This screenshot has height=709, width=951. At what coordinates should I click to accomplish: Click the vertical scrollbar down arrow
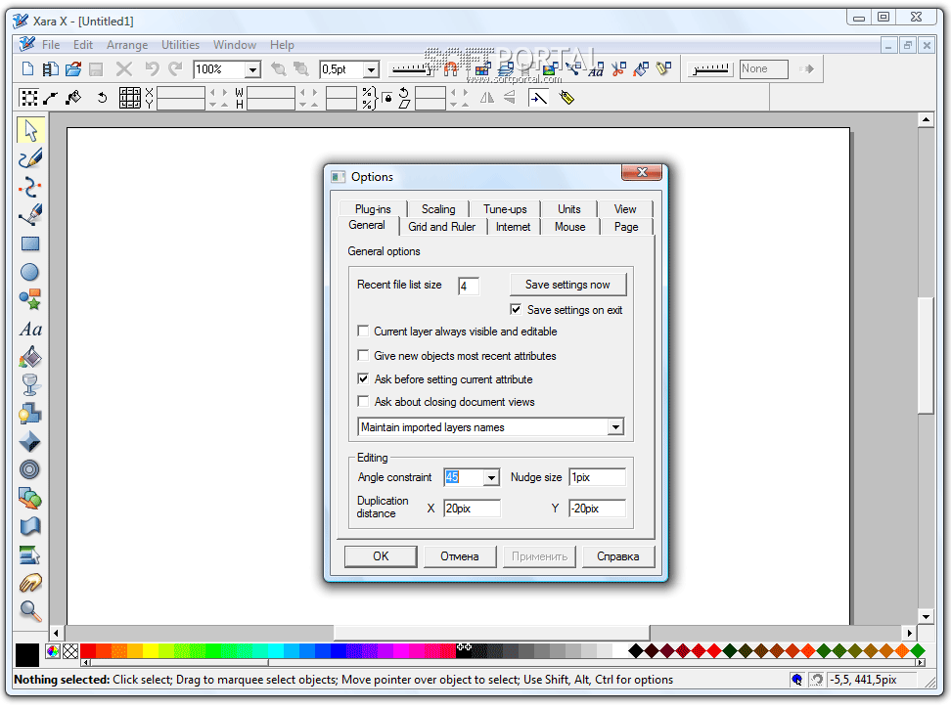926,617
